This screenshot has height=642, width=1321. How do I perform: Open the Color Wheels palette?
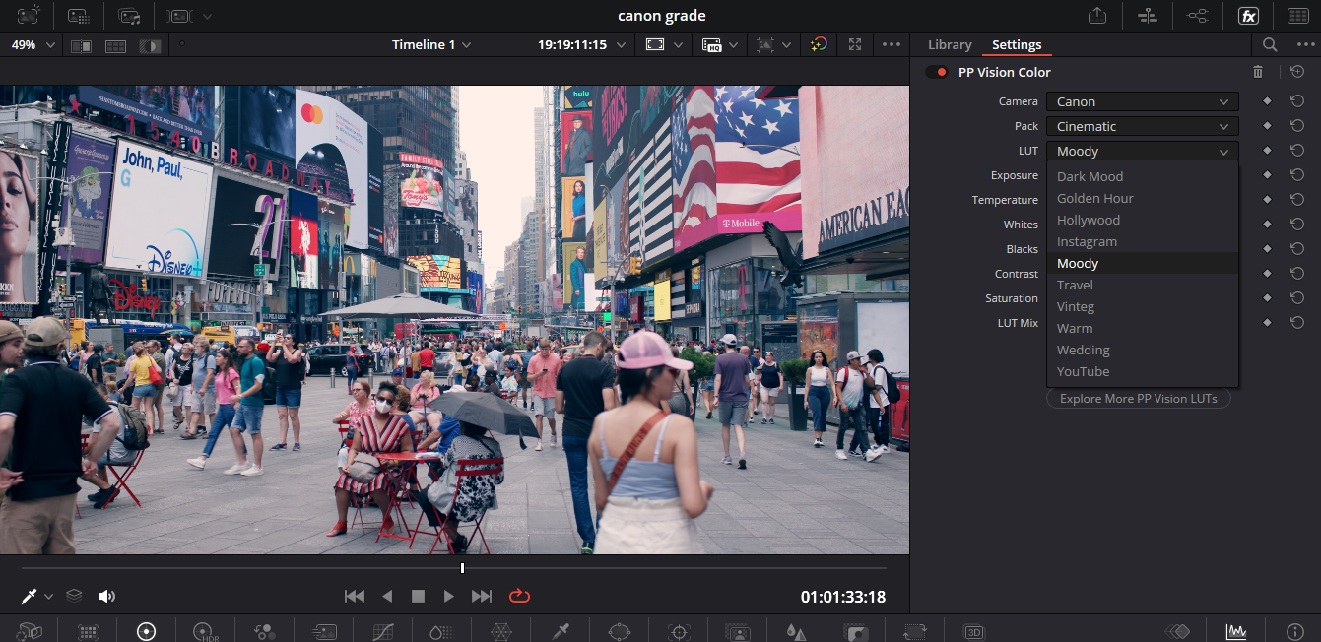click(147, 632)
